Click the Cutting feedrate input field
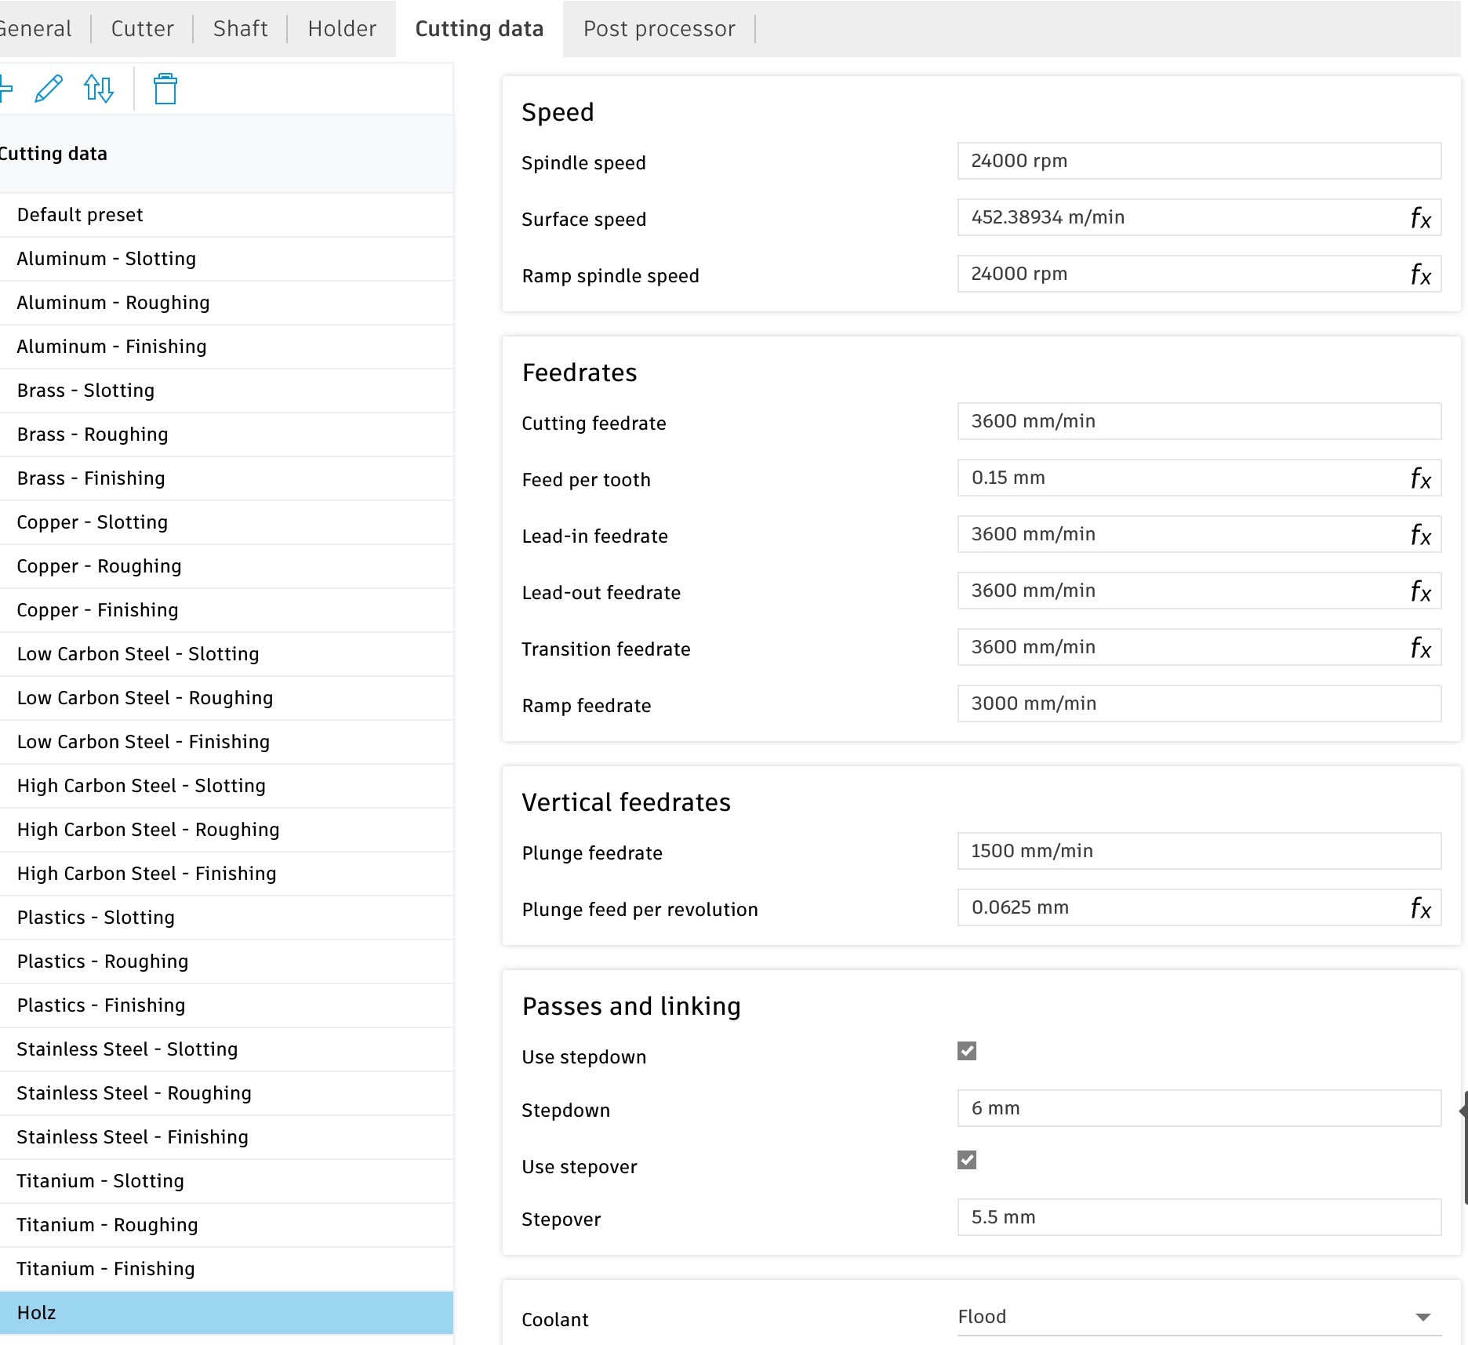Viewport: 1468px width, 1345px height. [x=1199, y=421]
